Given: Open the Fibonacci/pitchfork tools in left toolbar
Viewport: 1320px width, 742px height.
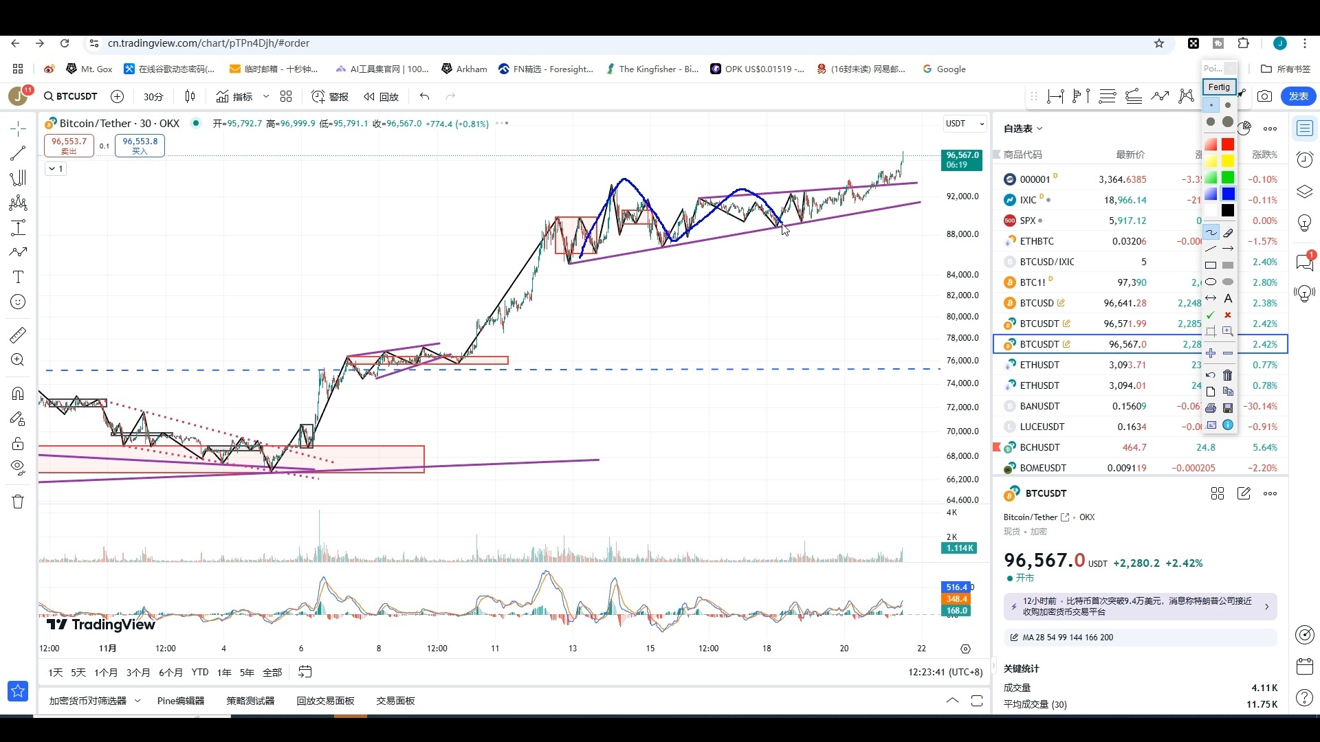Looking at the screenshot, I should (19, 178).
